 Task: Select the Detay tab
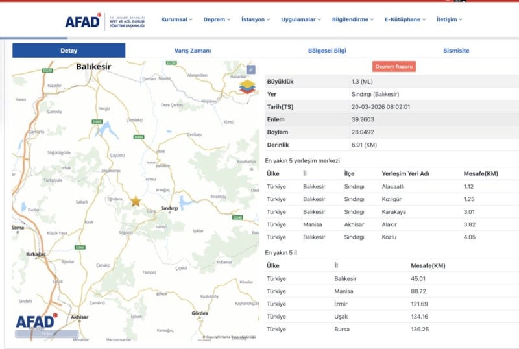69,51
